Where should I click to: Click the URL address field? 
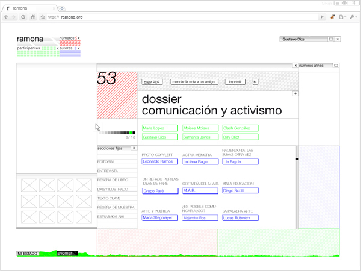click(182, 17)
